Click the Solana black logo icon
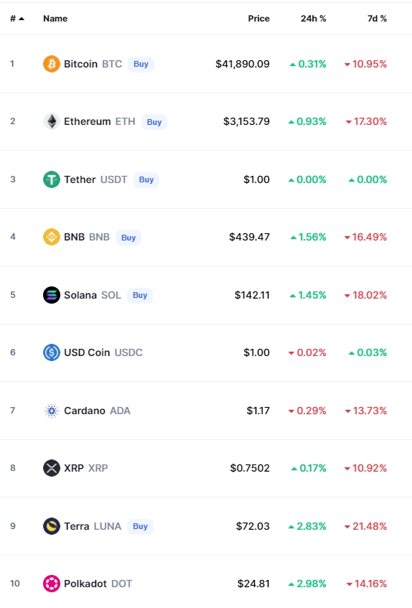Screen dimensions: 412x608 (52, 295)
